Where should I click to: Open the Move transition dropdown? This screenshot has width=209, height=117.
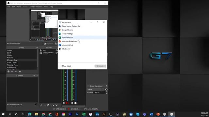pyautogui.click(x=95, y=89)
